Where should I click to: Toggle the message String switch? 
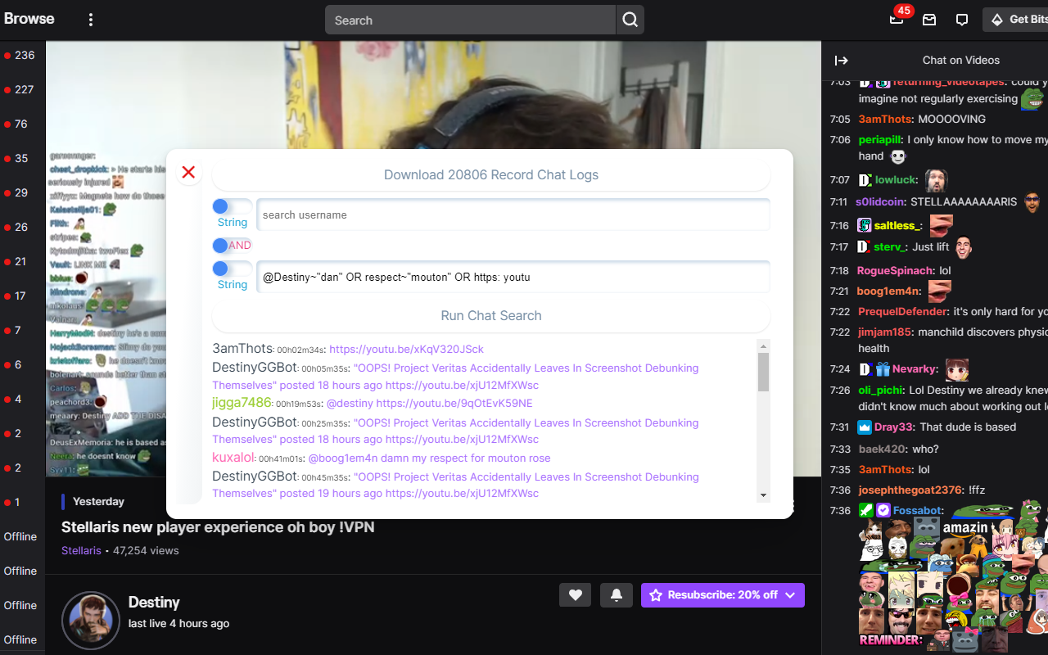point(232,269)
